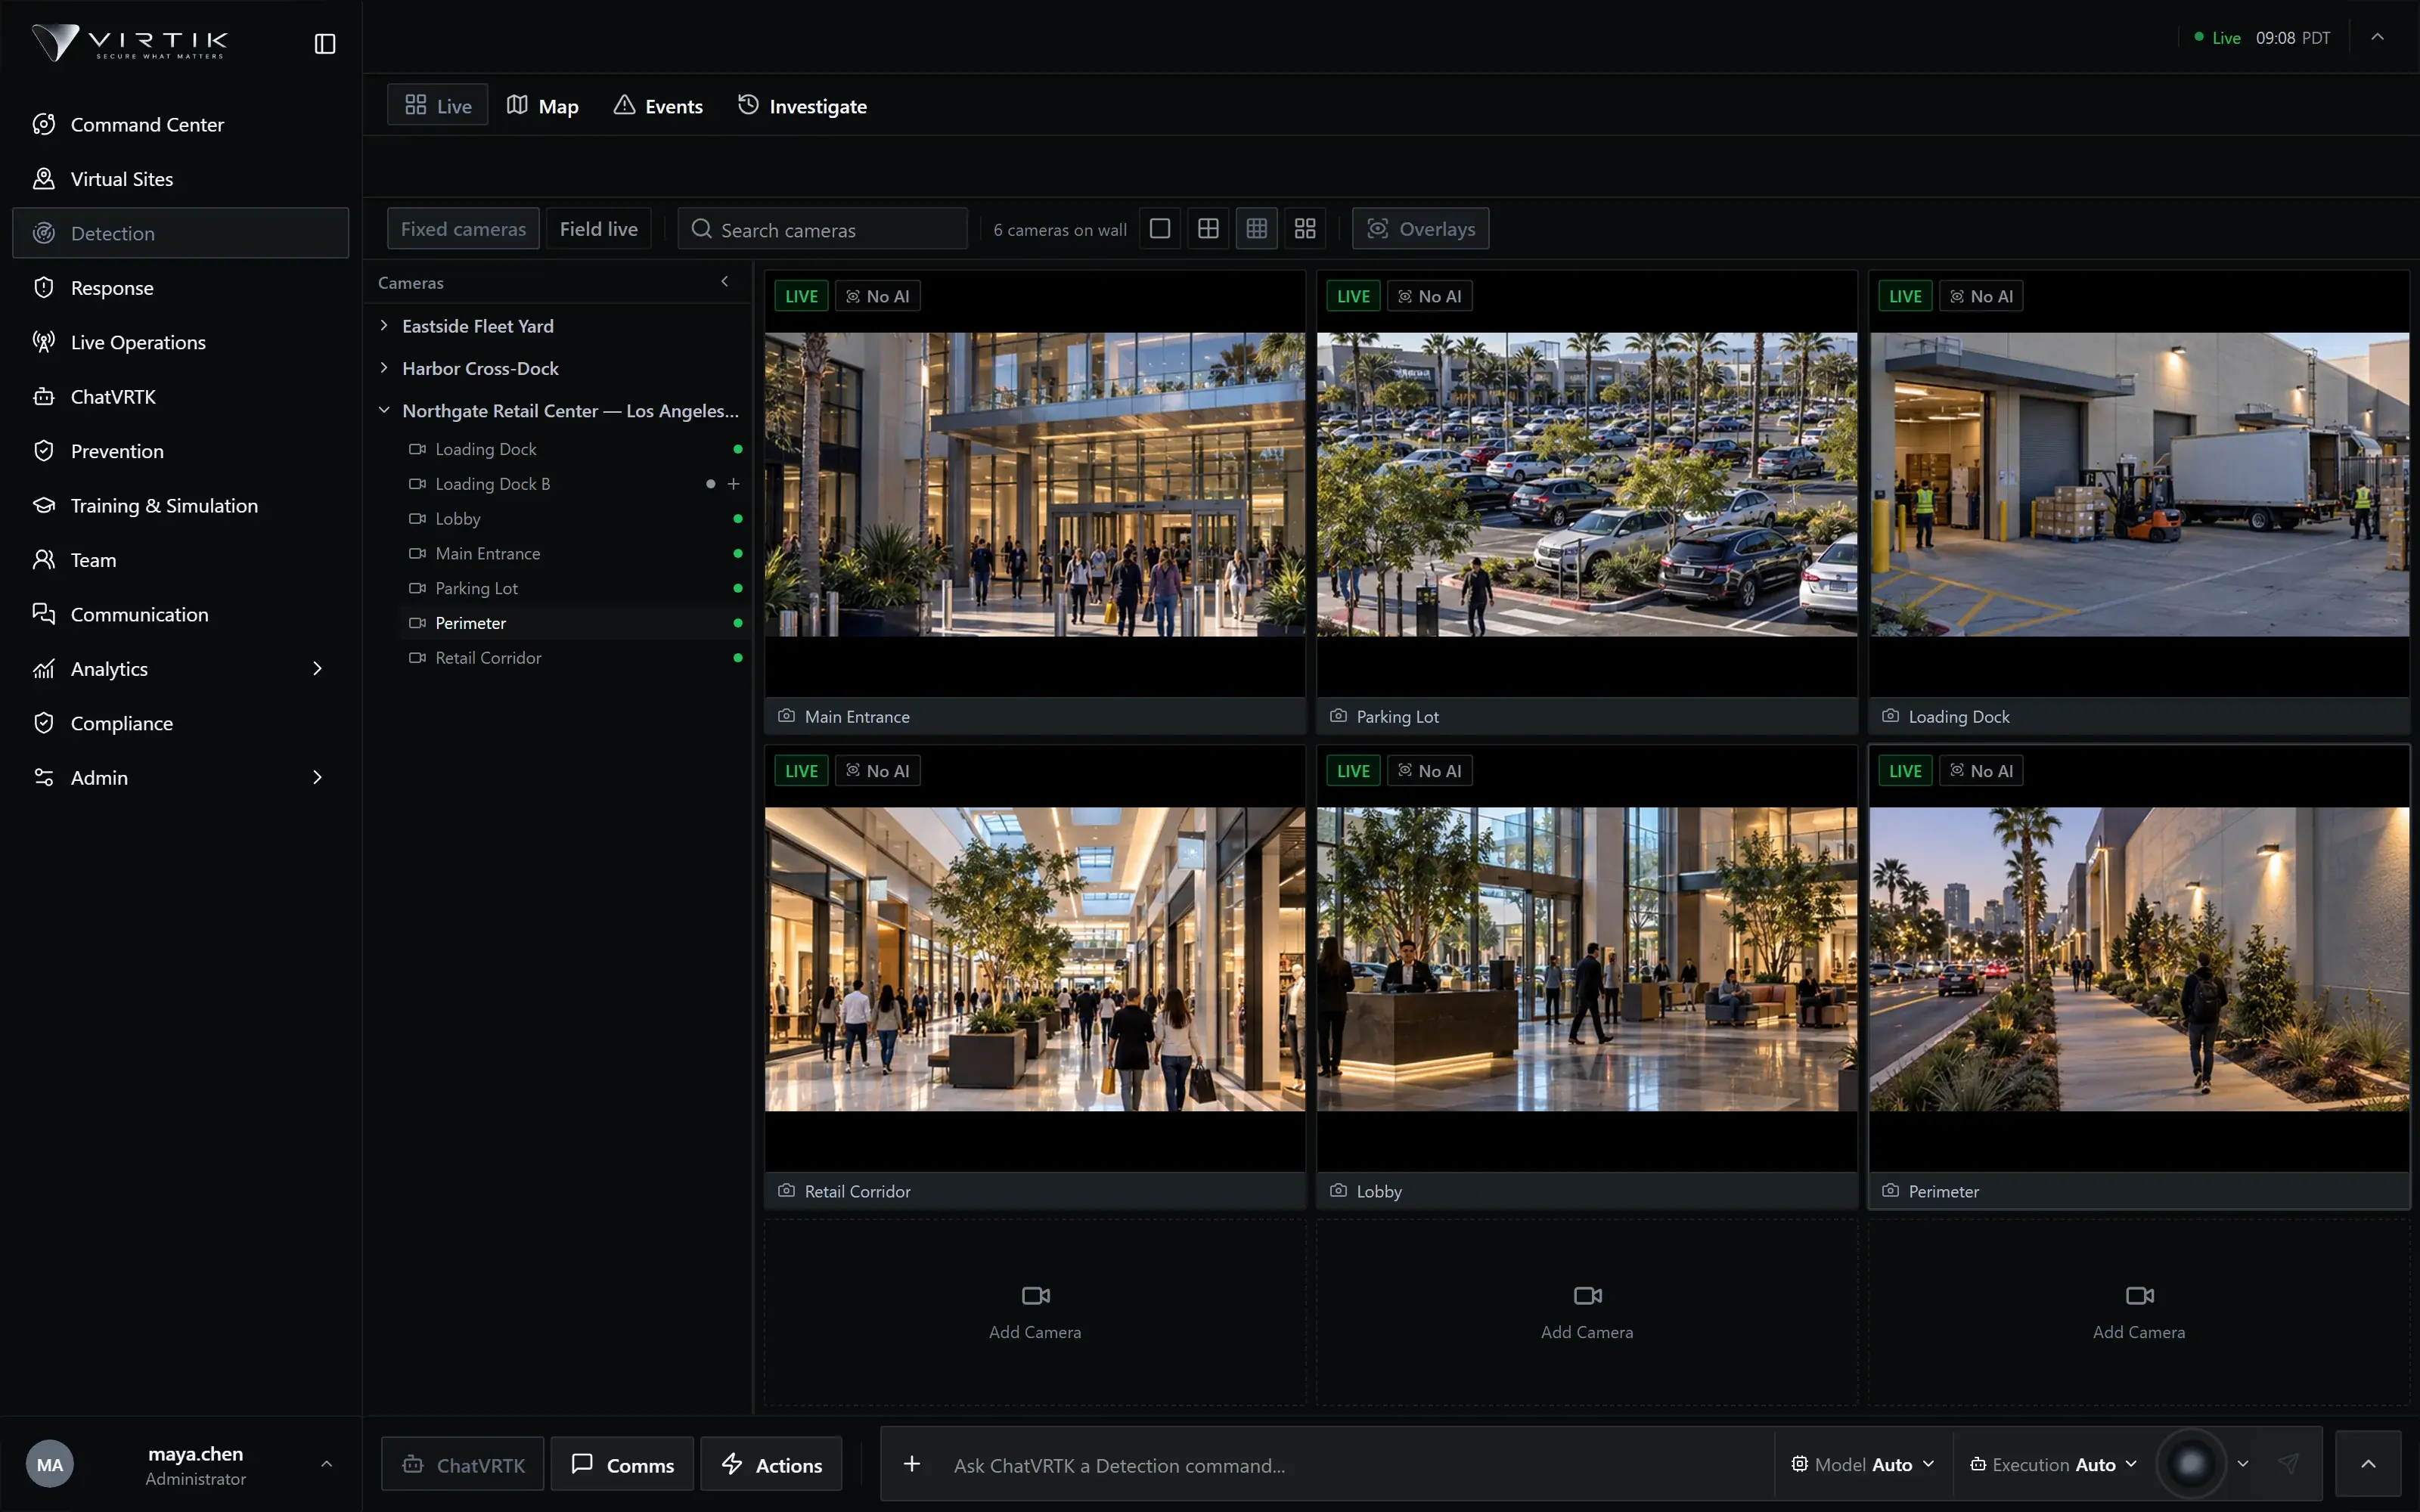Collapse the sidebar with the panel icon
This screenshot has height=1512, width=2420.
point(325,43)
